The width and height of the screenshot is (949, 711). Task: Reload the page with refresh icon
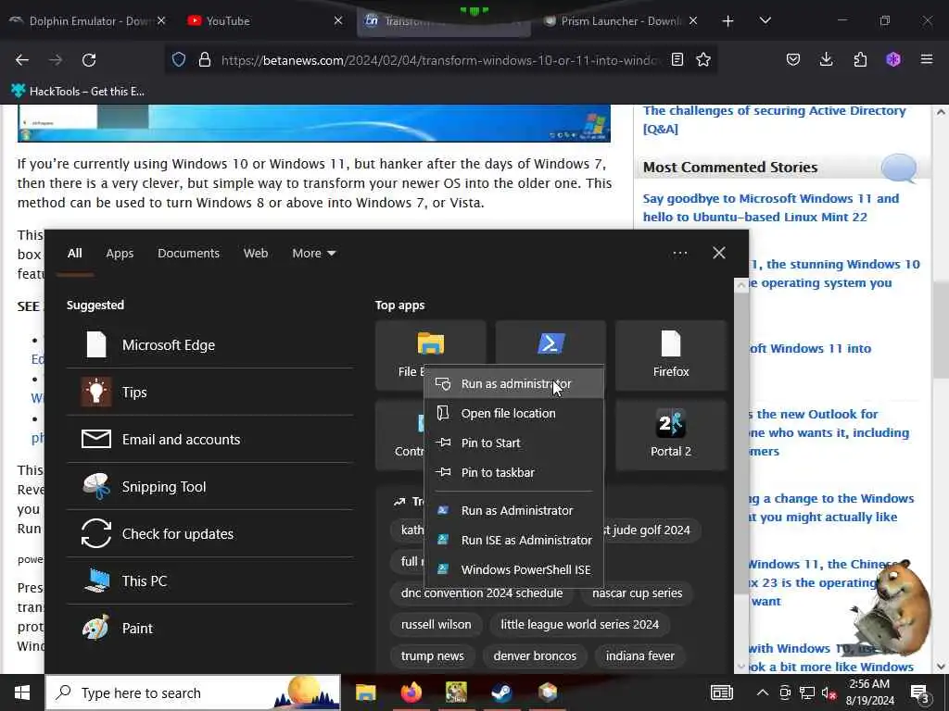[89, 60]
